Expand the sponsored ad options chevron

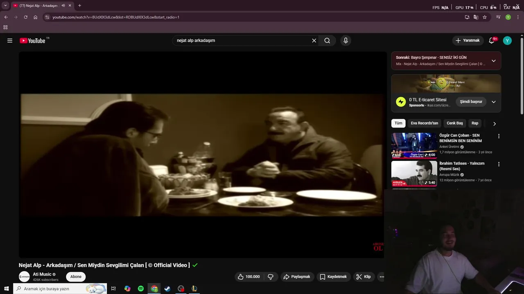click(493, 102)
